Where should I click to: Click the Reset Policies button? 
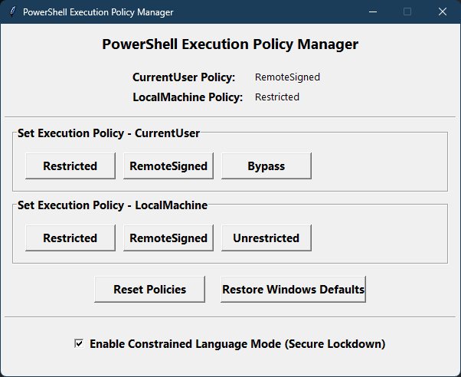coord(149,289)
